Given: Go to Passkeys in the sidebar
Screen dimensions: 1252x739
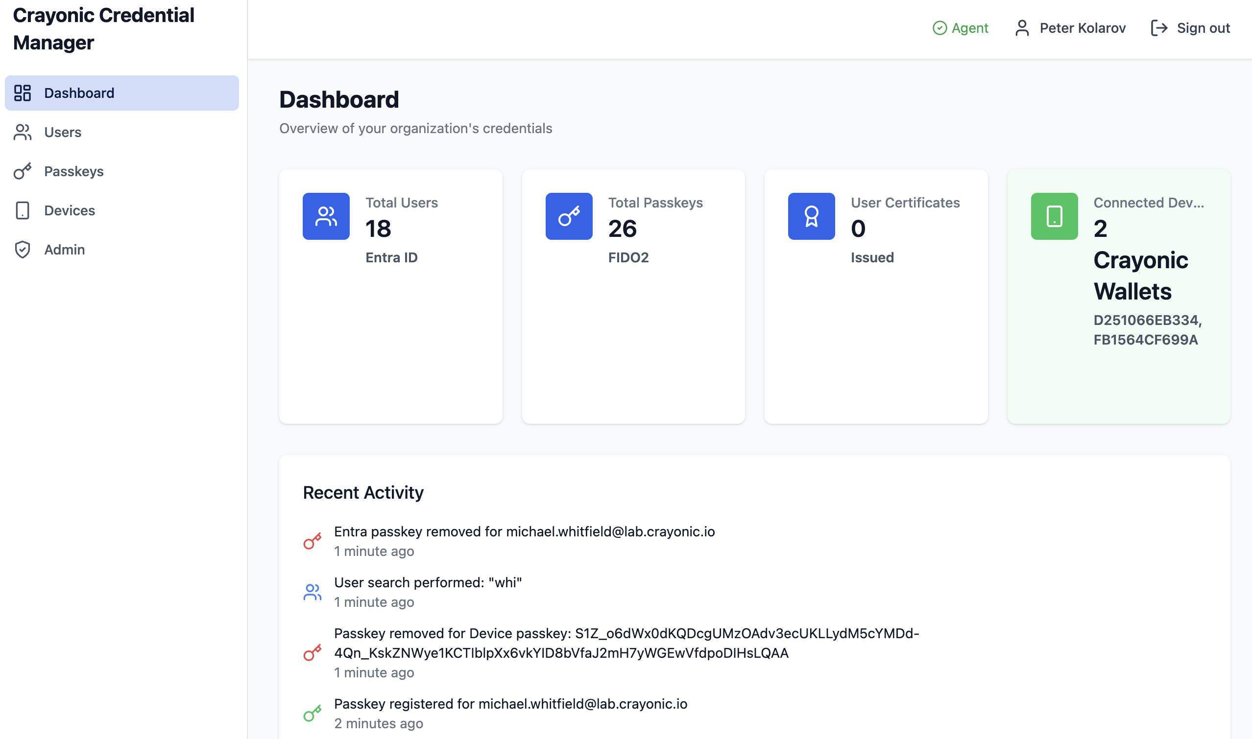Looking at the screenshot, I should click(74, 171).
